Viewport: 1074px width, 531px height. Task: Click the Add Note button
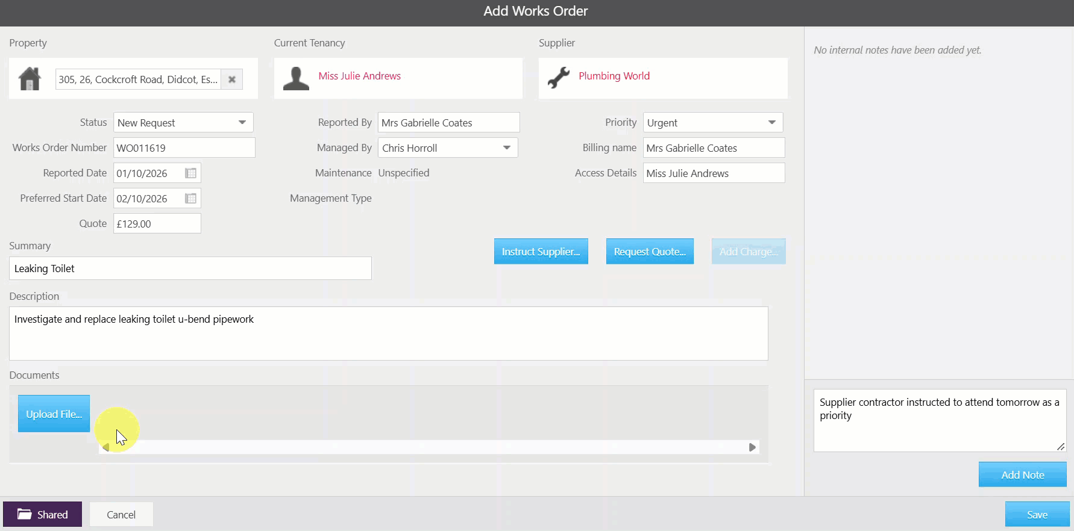(x=1023, y=474)
